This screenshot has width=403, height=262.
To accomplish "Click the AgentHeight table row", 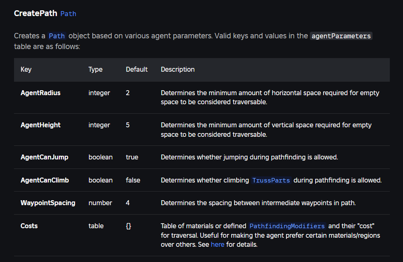I will pyautogui.click(x=40, y=125).
